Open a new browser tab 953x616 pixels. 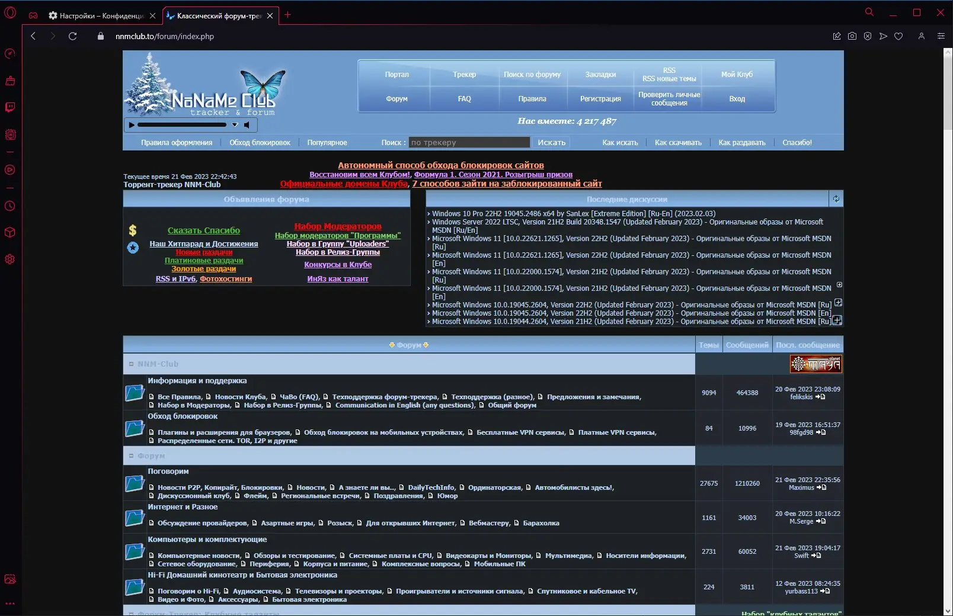point(288,15)
